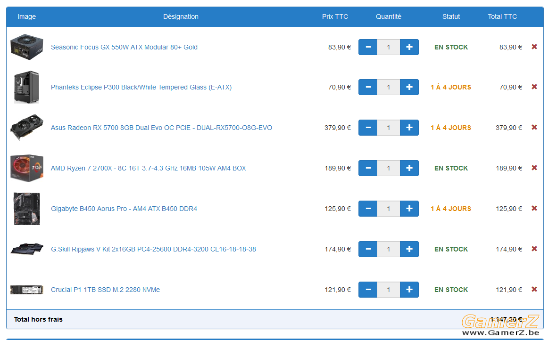Remove the Gigabyte B450 Aorus Pro from cart
Viewport: 549px width, 340px height.
pyautogui.click(x=534, y=208)
